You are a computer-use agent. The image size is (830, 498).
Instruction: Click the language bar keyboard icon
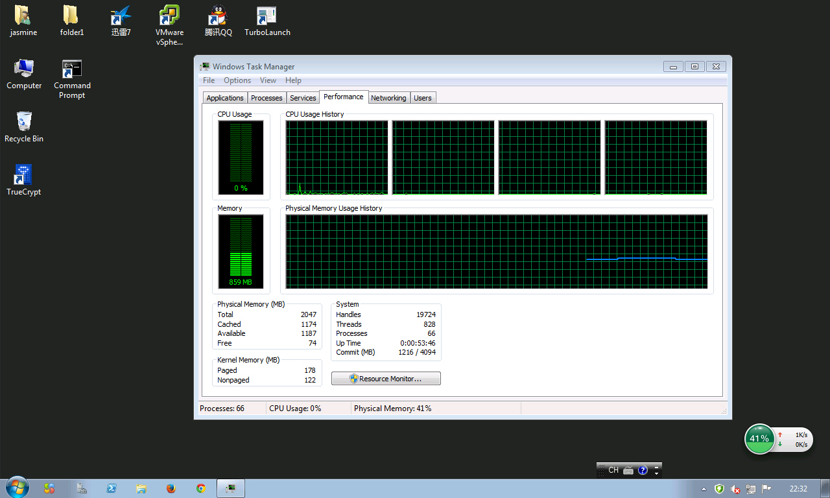pos(628,471)
